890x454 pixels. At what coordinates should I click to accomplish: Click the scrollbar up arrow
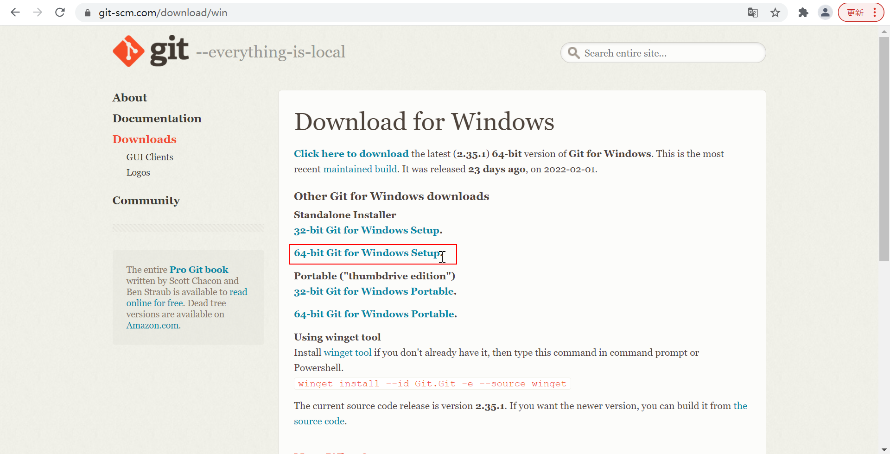coord(884,32)
